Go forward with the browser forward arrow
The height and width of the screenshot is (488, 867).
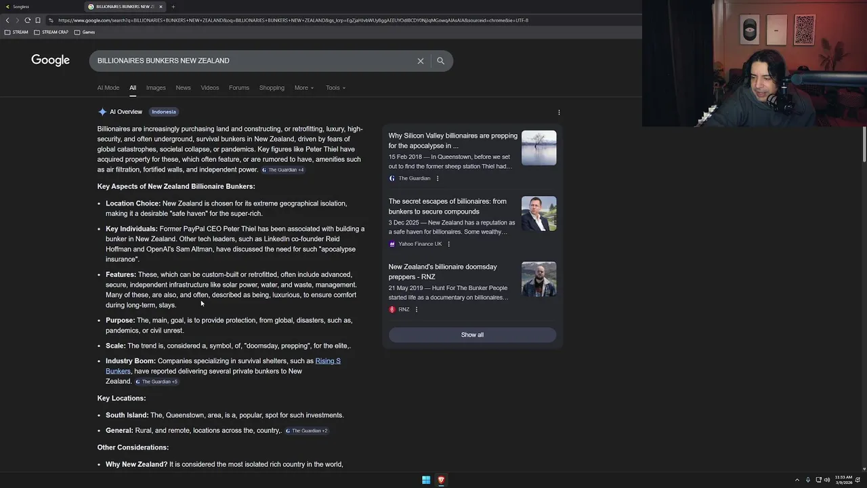[x=17, y=20]
